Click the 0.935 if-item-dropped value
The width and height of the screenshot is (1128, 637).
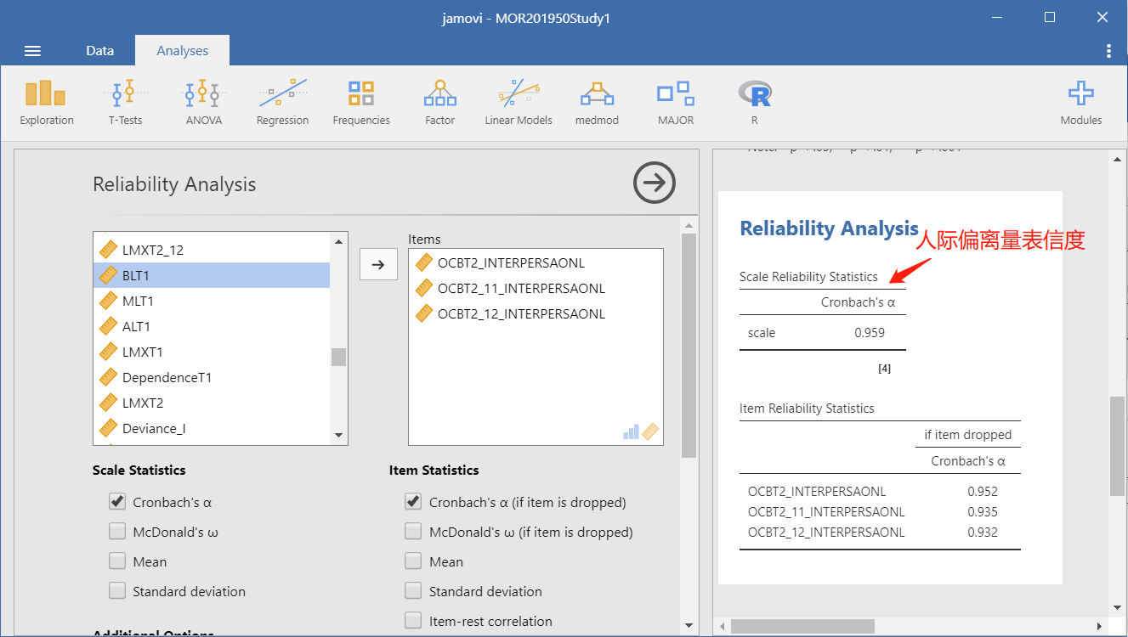pos(983,511)
